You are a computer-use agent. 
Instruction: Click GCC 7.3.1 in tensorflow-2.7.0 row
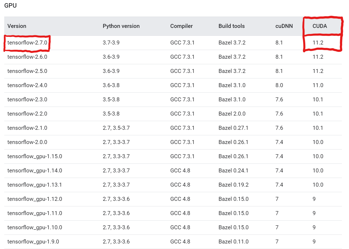pos(182,43)
